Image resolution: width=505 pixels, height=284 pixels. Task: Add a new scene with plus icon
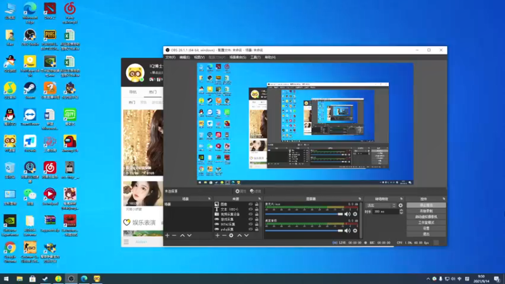167,235
